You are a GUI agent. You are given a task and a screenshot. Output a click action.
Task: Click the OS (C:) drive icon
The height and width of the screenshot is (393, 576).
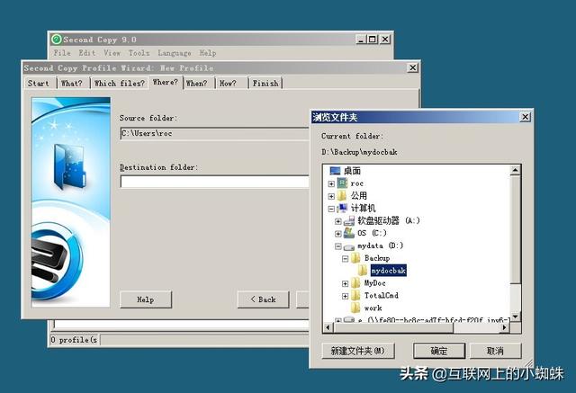(x=348, y=233)
